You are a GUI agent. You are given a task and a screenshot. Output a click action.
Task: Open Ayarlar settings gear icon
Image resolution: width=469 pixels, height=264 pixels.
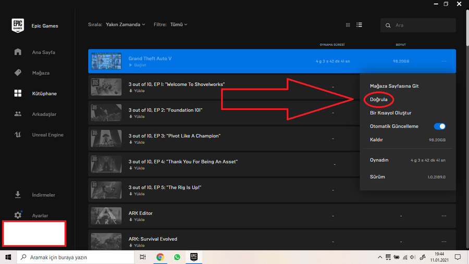click(x=18, y=215)
